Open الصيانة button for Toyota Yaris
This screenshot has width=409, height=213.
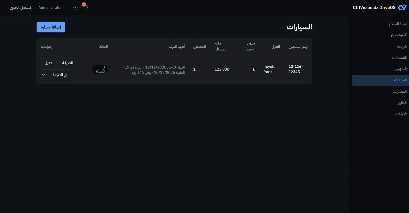(67, 63)
